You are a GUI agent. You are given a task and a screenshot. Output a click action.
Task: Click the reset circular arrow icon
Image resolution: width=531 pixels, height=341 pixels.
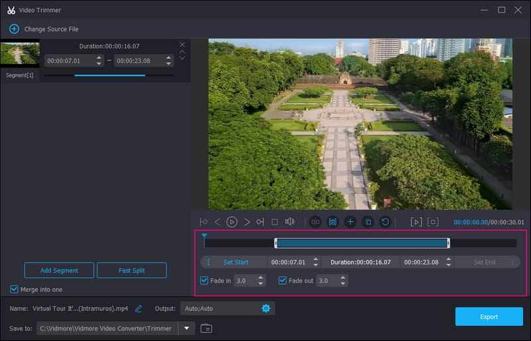tap(384, 222)
